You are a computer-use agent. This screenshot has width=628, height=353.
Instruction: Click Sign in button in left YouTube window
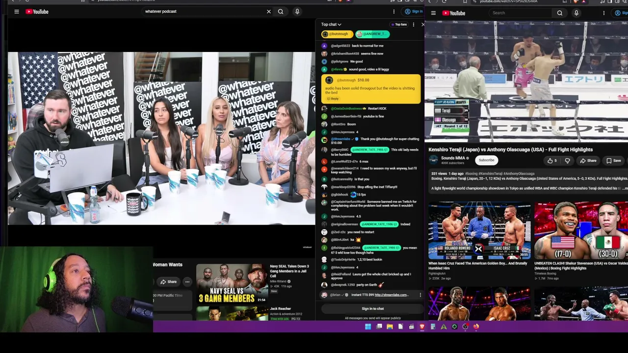pos(414,11)
